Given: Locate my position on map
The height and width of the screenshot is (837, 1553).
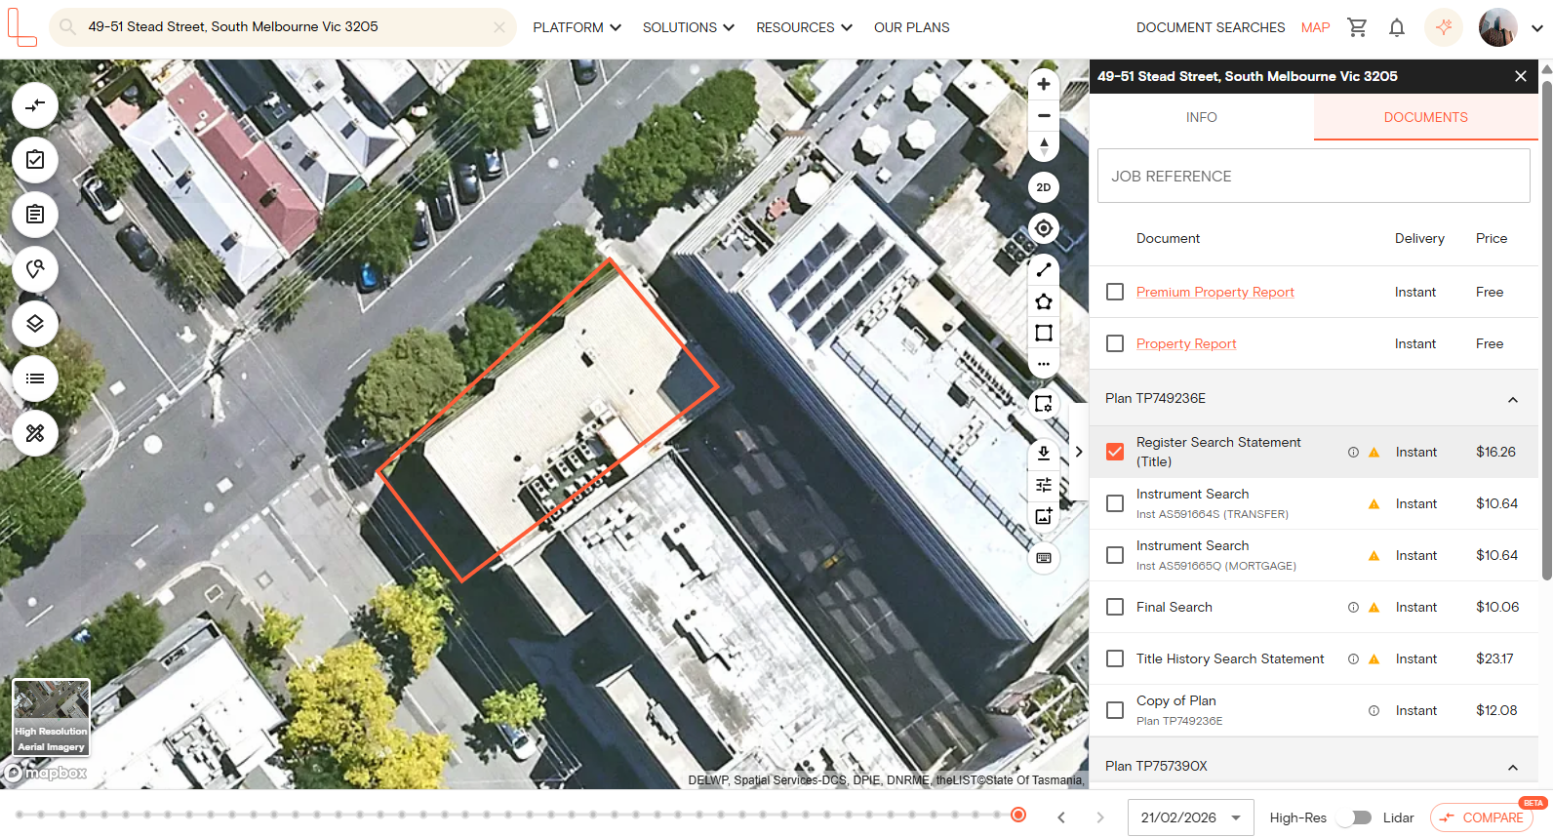Looking at the screenshot, I should 1044,228.
